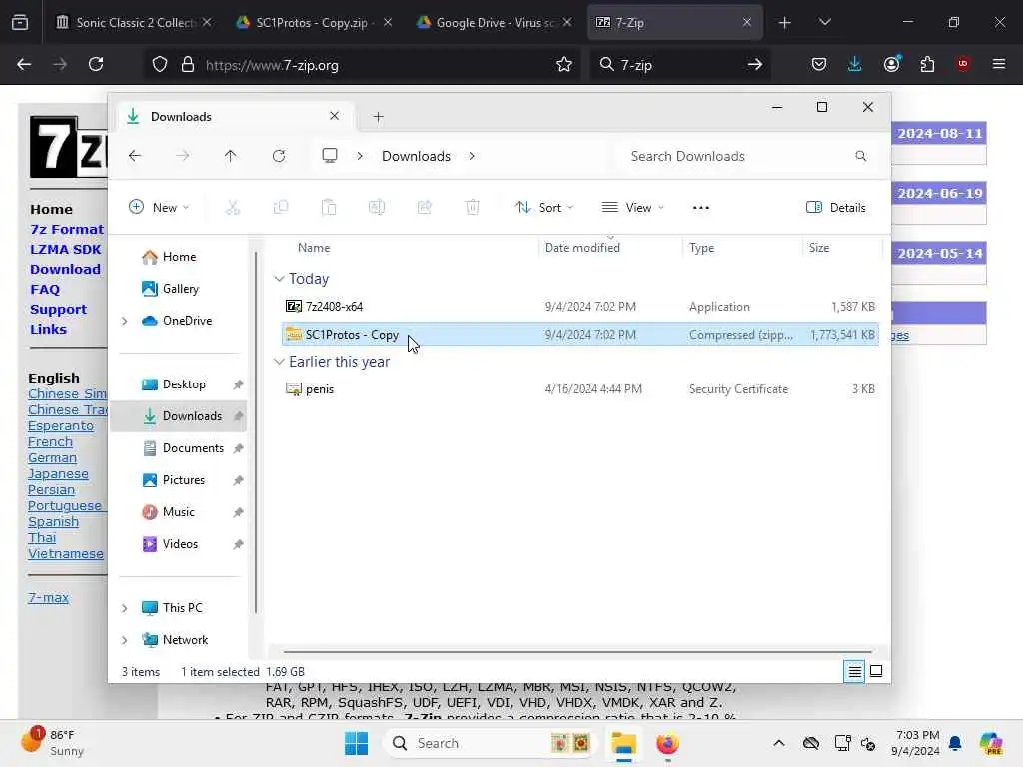This screenshot has width=1023, height=767.
Task: Save page to Pocket
Action: (819, 64)
